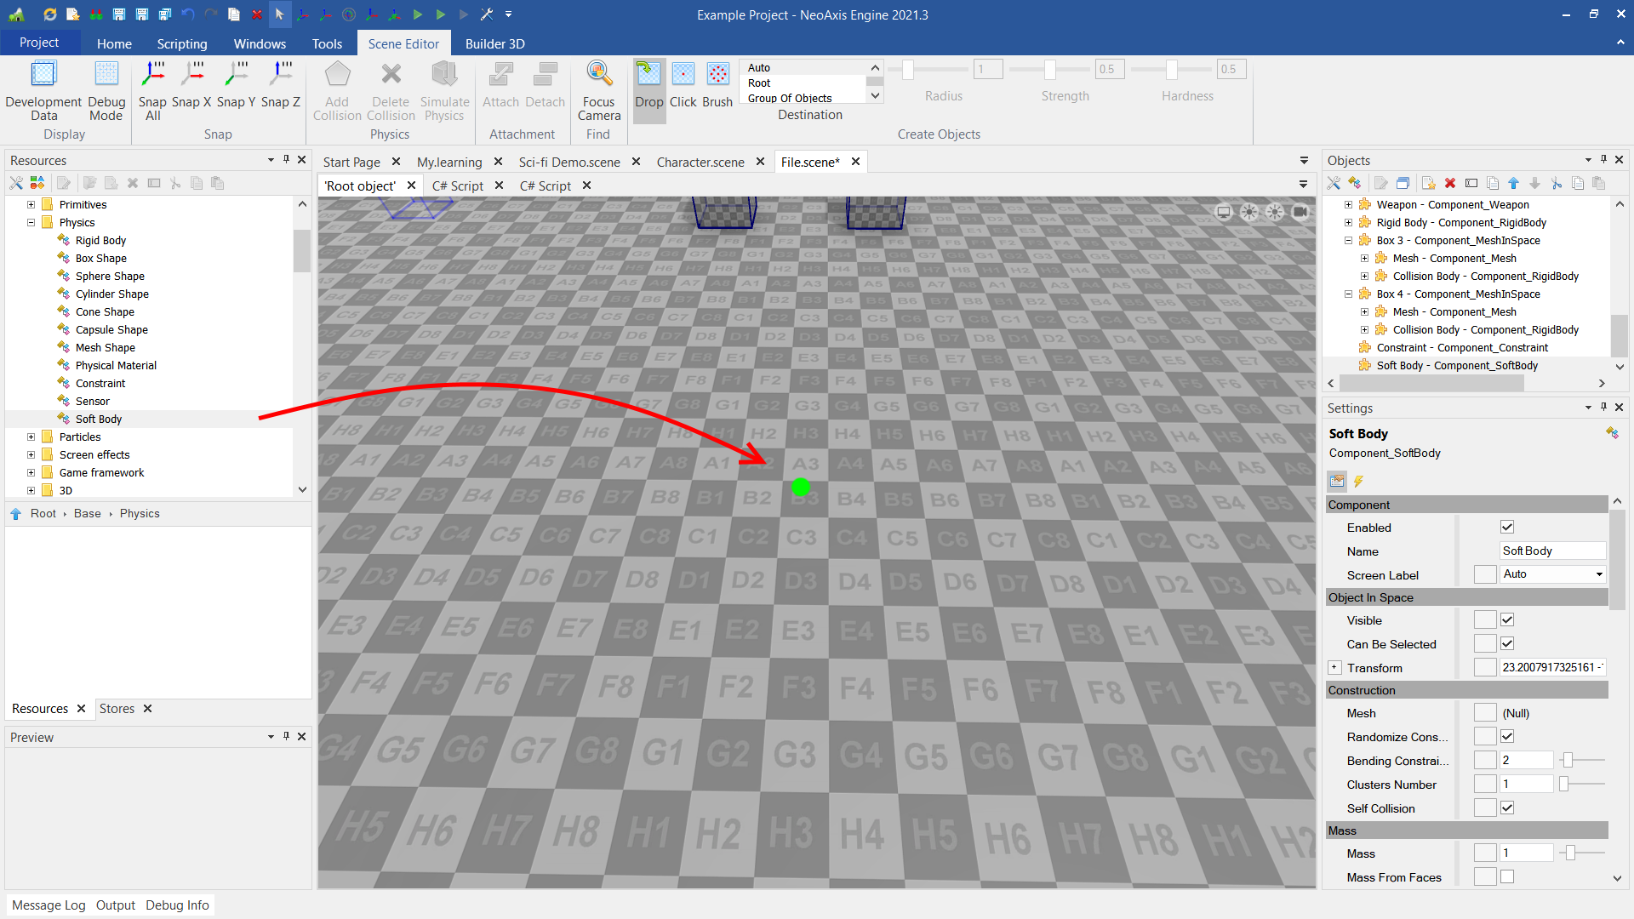Click red delete icon in Objects toolbar
The height and width of the screenshot is (919, 1634).
pyautogui.click(x=1450, y=183)
